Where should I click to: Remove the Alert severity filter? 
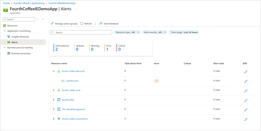(165, 32)
